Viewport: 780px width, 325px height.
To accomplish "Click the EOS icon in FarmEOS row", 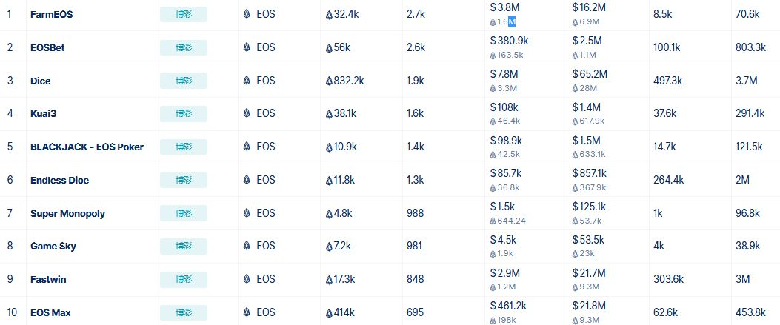I will pyautogui.click(x=247, y=14).
